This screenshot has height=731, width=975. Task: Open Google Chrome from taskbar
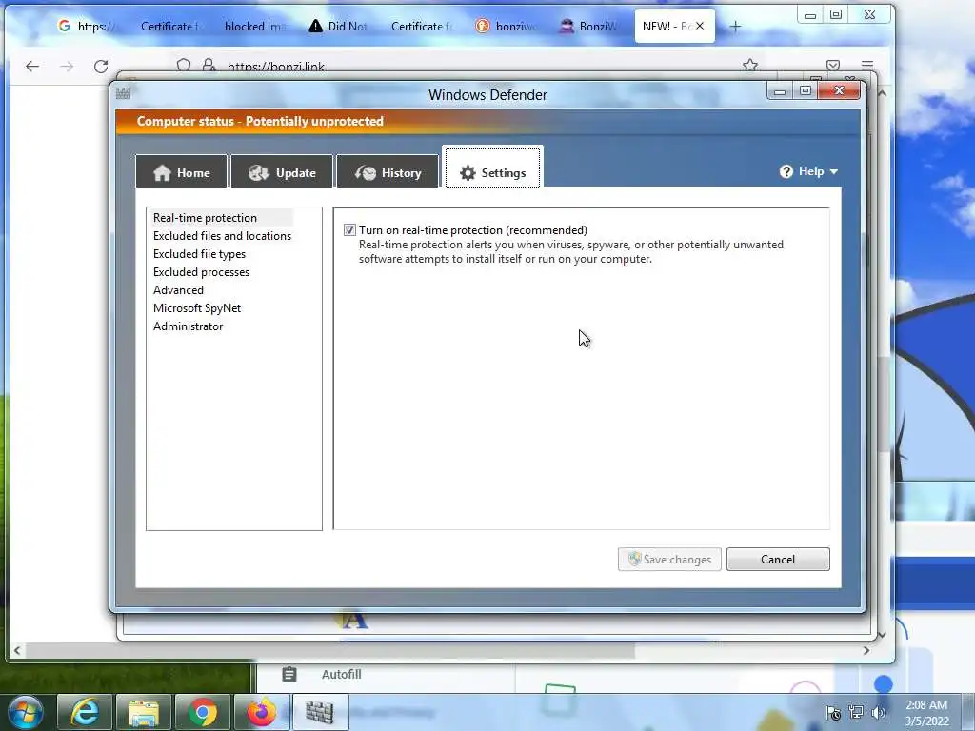tap(203, 712)
